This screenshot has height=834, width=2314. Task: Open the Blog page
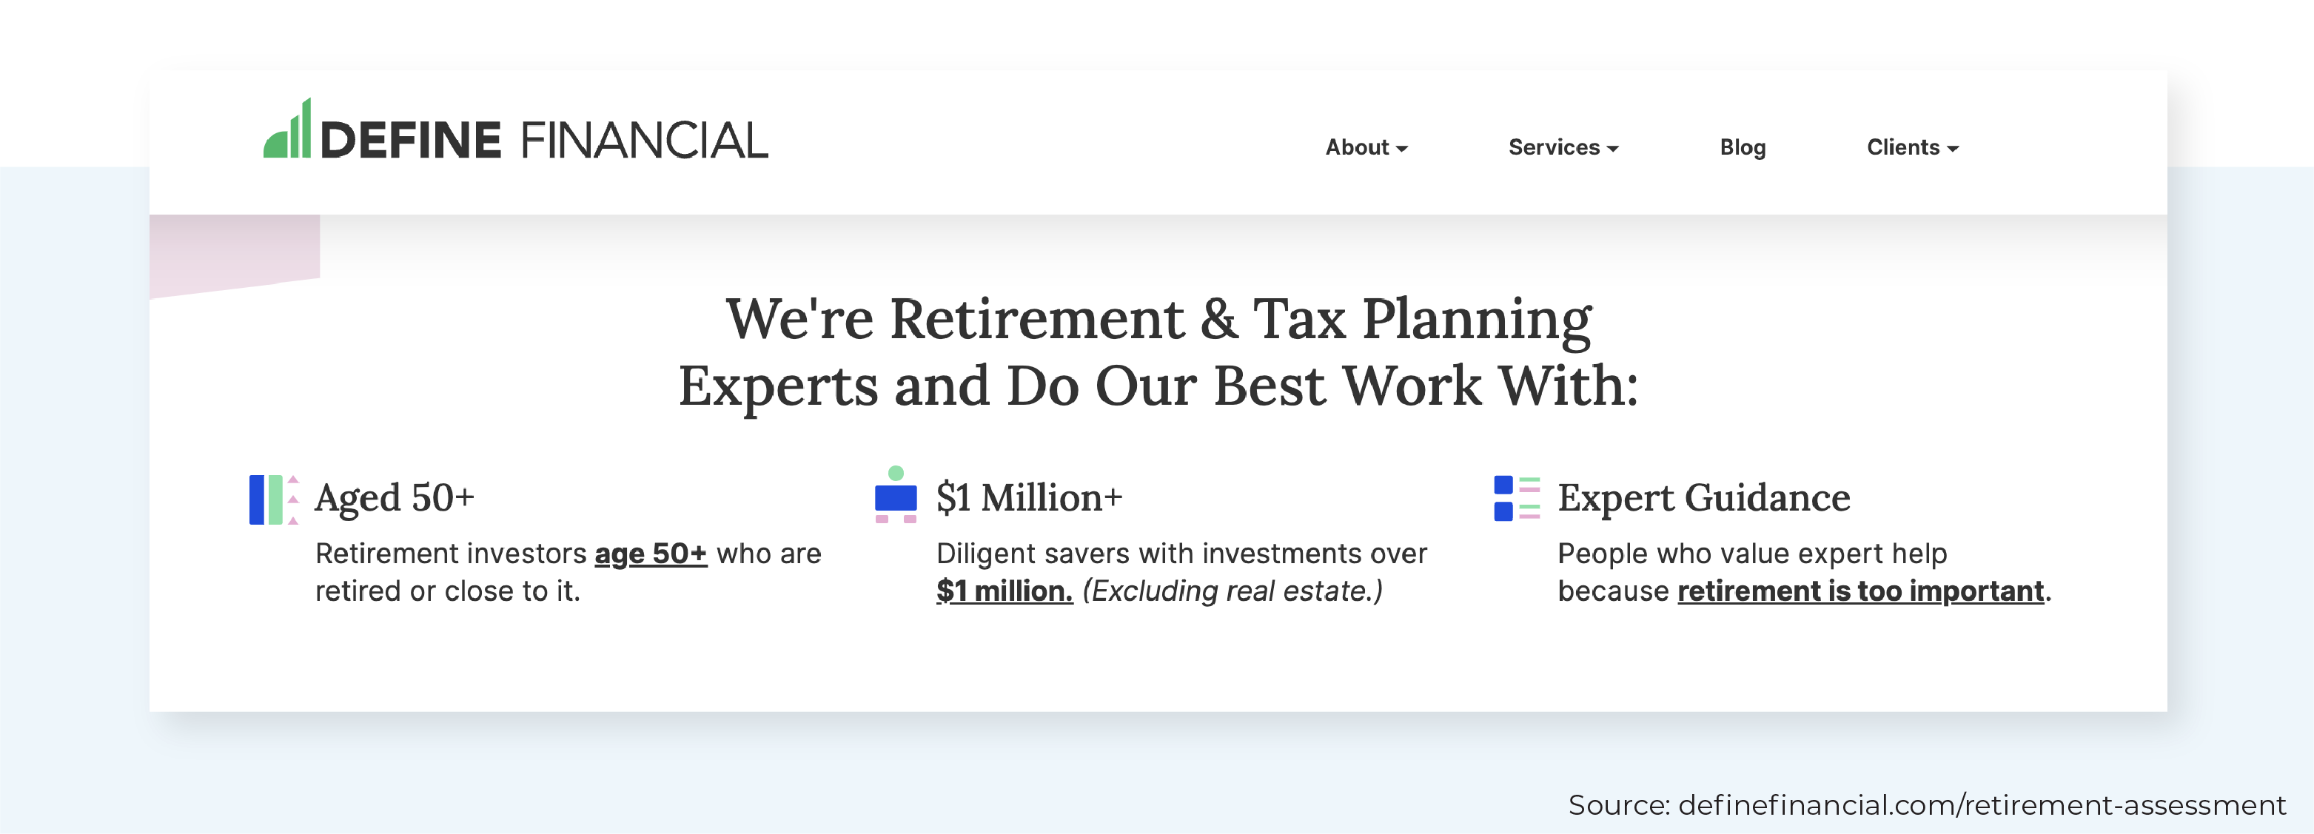click(1743, 147)
